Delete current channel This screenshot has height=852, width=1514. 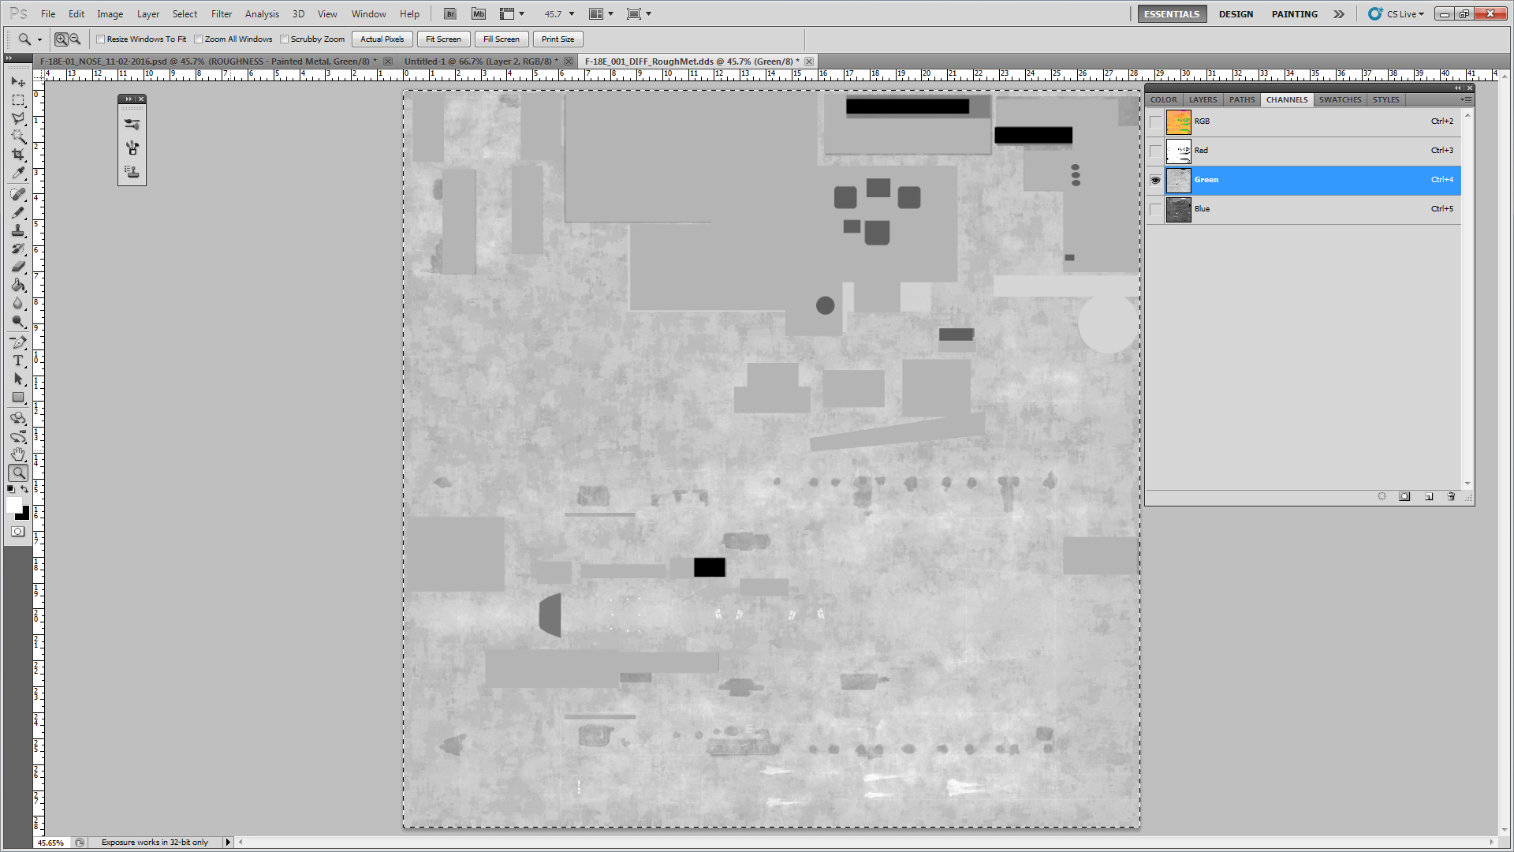(x=1451, y=496)
